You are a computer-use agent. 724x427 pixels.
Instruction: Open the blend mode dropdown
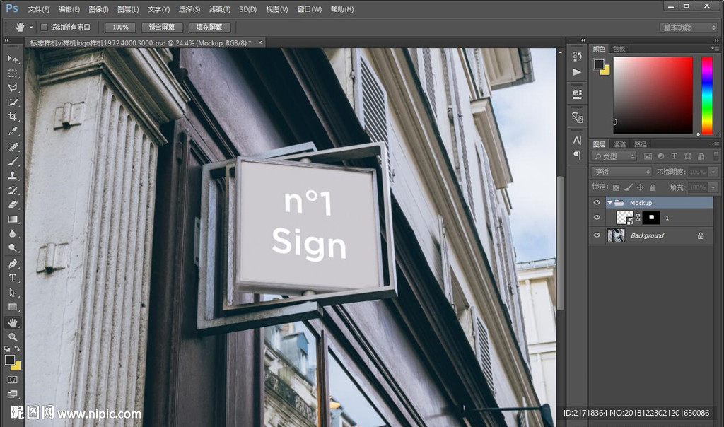point(621,172)
